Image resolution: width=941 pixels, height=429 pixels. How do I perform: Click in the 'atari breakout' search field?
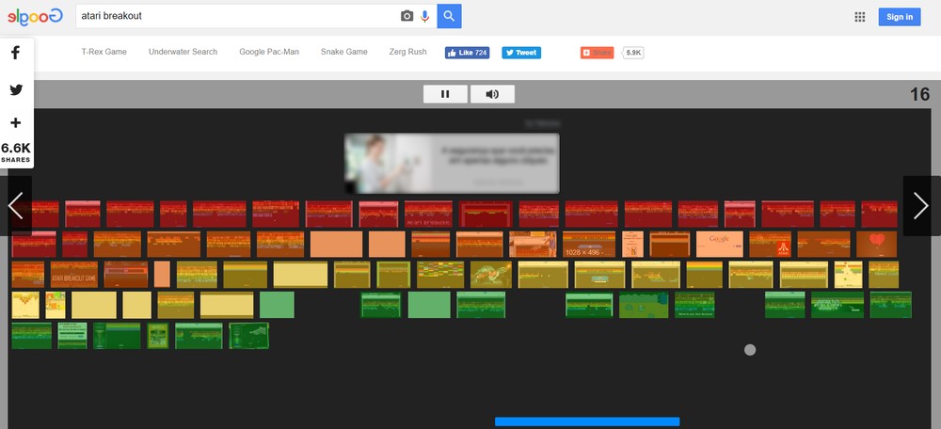pos(235,16)
